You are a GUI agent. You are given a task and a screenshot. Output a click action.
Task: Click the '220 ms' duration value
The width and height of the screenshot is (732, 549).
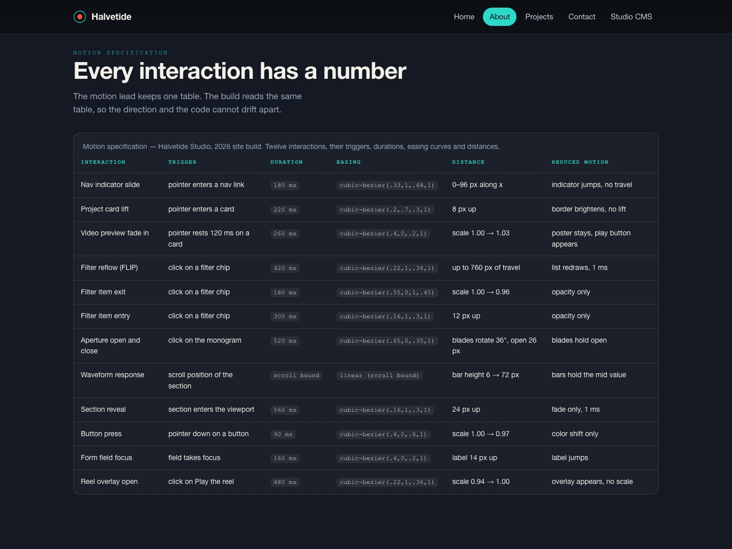[x=285, y=209]
